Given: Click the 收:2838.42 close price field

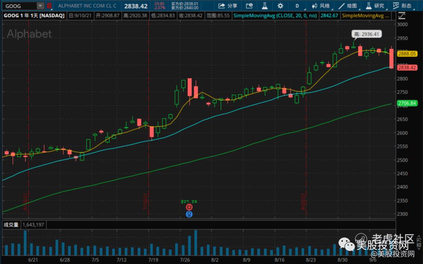Looking at the screenshot, I should click(191, 16).
